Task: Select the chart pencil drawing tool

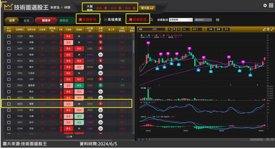Action: [264, 29]
